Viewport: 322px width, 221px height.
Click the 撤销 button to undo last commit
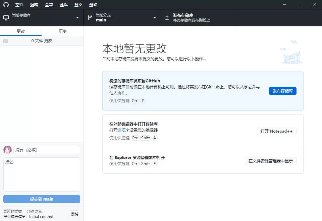[x=74, y=214]
